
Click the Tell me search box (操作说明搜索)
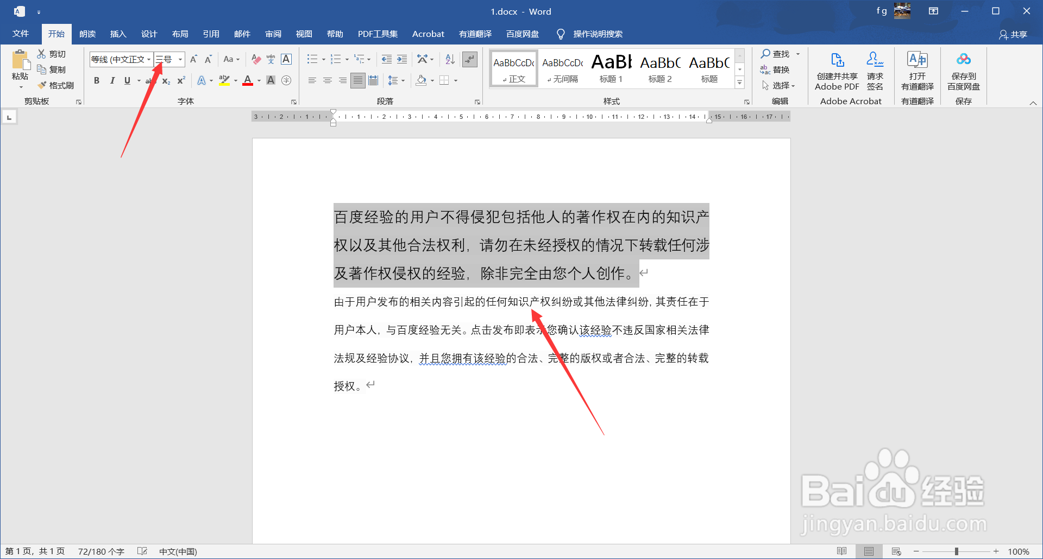tap(598, 34)
